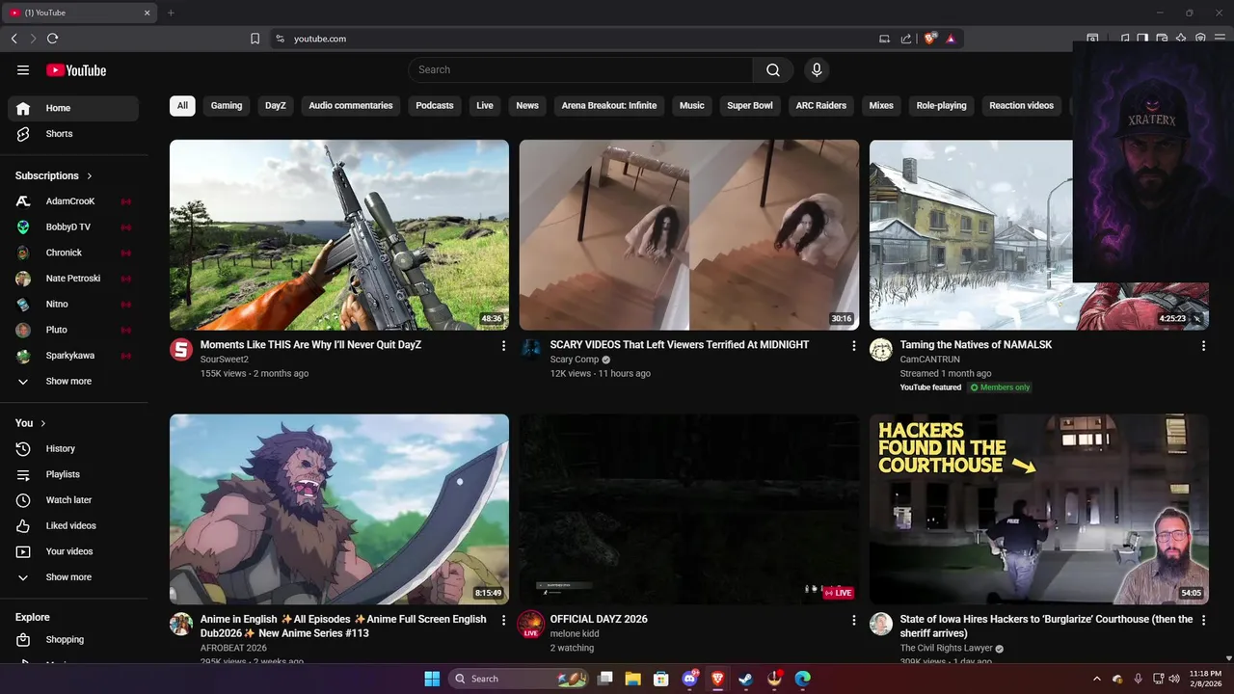Screen dimensions: 1234x694
Task: Click the search magnifier button
Action: [773, 69]
